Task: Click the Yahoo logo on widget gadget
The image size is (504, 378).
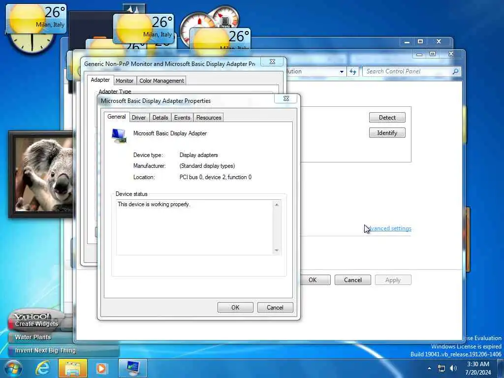Action: coord(31,316)
